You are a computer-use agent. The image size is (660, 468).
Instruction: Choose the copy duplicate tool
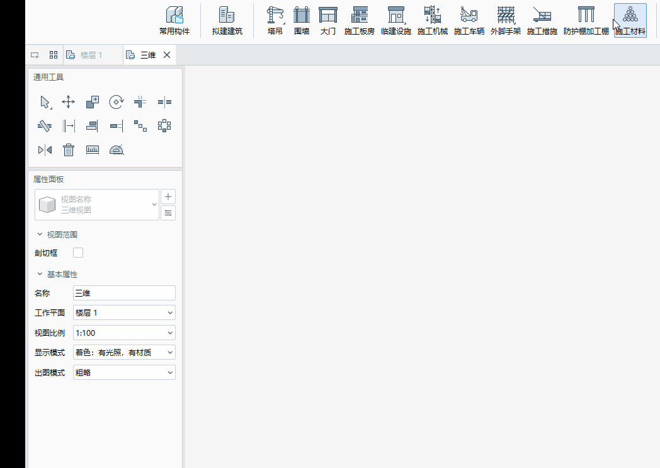pos(93,102)
